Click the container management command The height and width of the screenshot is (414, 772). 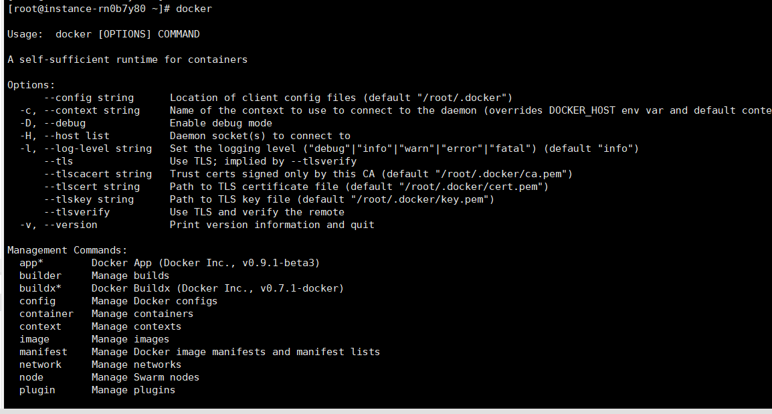pos(46,314)
